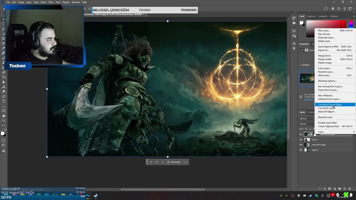Screen dimensions: 356x200
Task: Toggle visibility of rest of the image layer
Action: click(301, 145)
